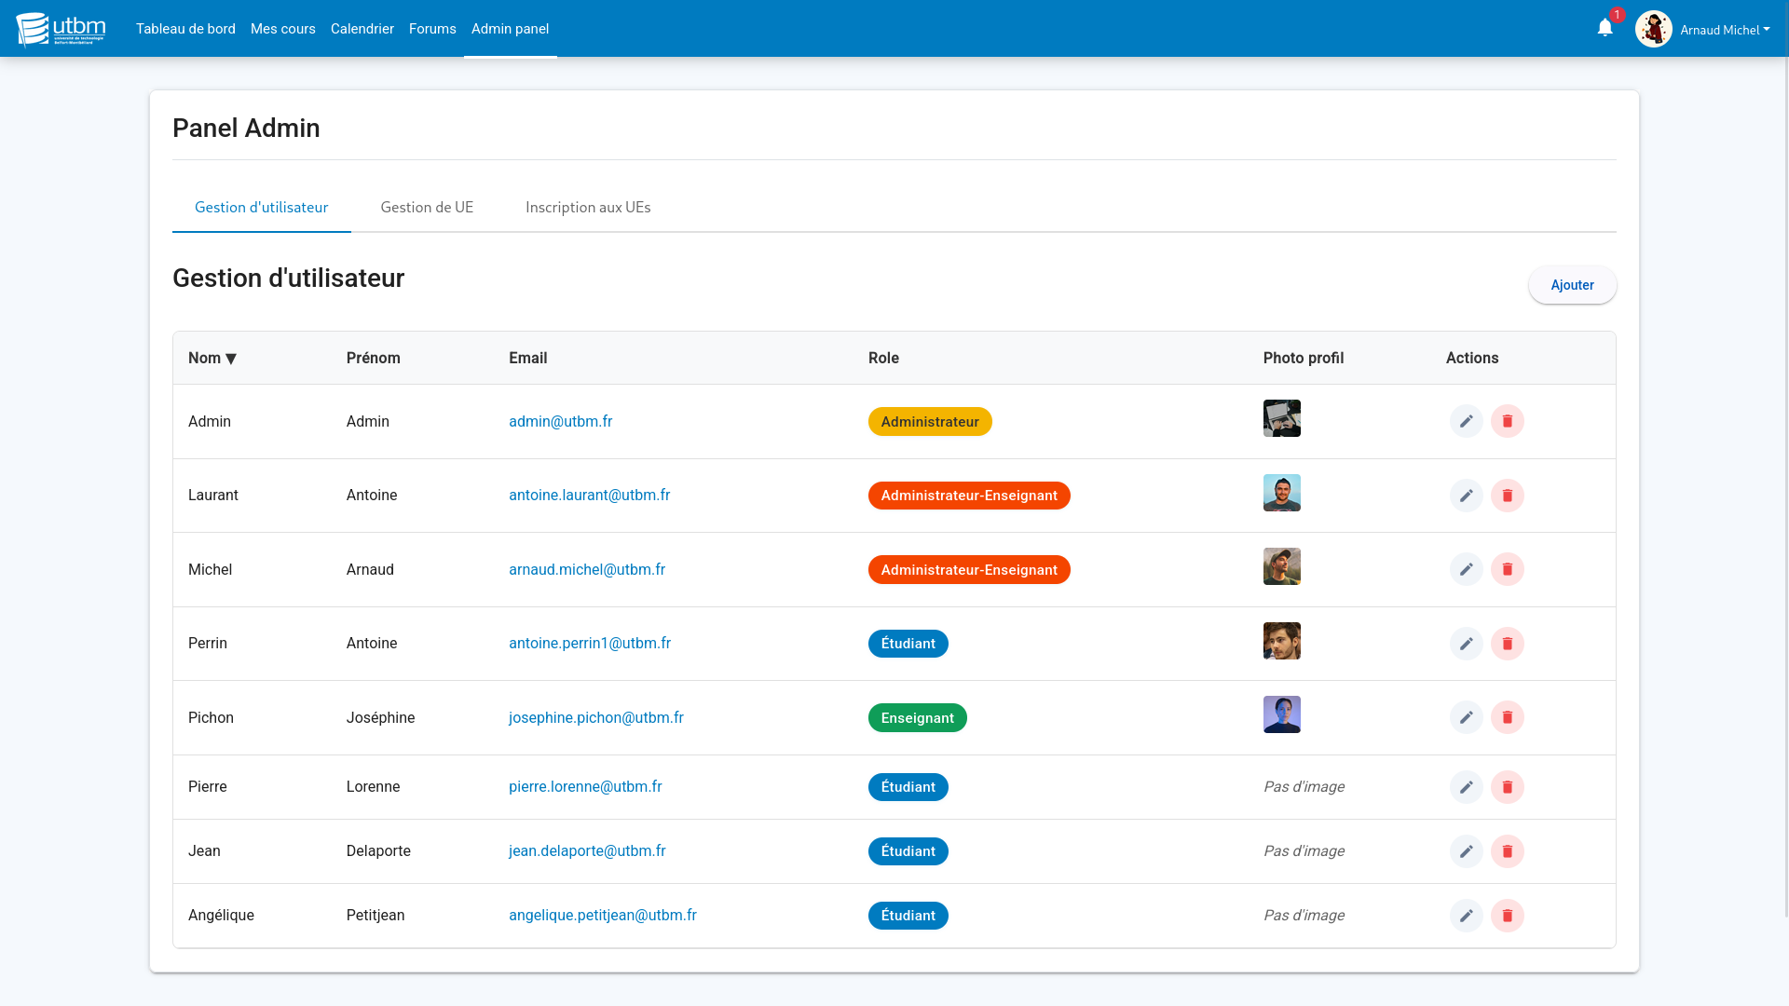Click Perrin Antoine's profile photo
The image size is (1789, 1006).
[x=1282, y=640]
